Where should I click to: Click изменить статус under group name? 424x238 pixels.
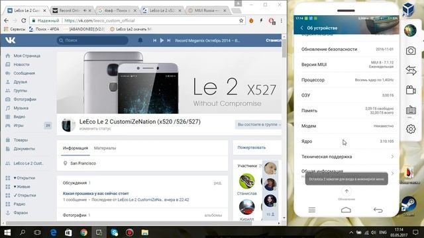[95, 129]
